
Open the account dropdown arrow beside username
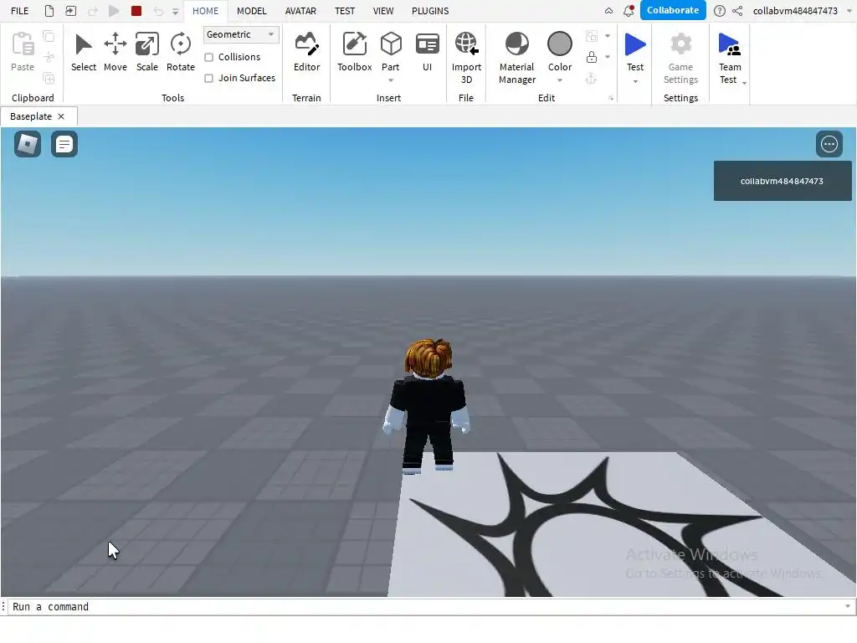(849, 10)
